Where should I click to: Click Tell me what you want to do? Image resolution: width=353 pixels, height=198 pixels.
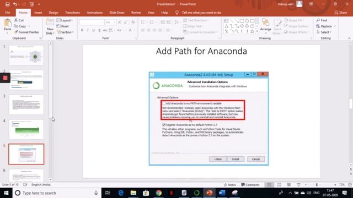click(201, 13)
